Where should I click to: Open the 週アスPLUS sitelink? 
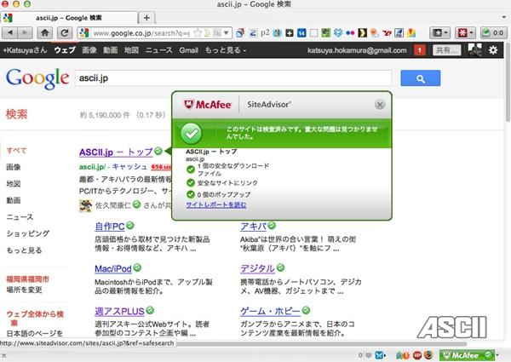119,311
